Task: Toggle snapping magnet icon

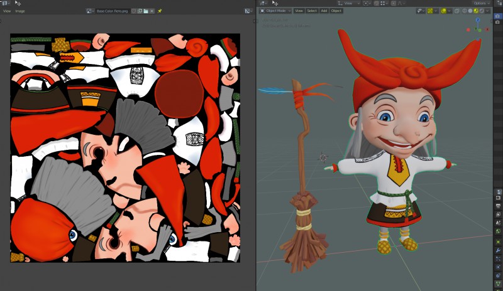Action: [376, 3]
